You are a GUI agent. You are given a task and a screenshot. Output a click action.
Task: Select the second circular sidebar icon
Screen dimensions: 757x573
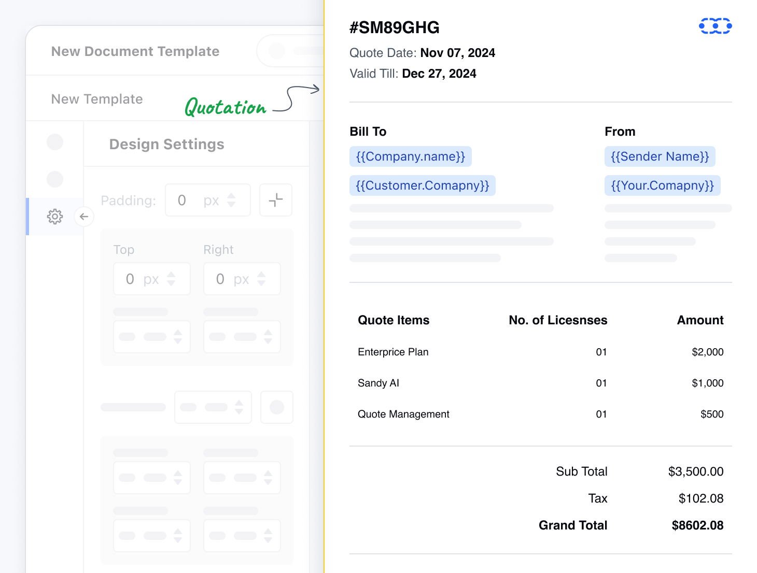point(55,179)
